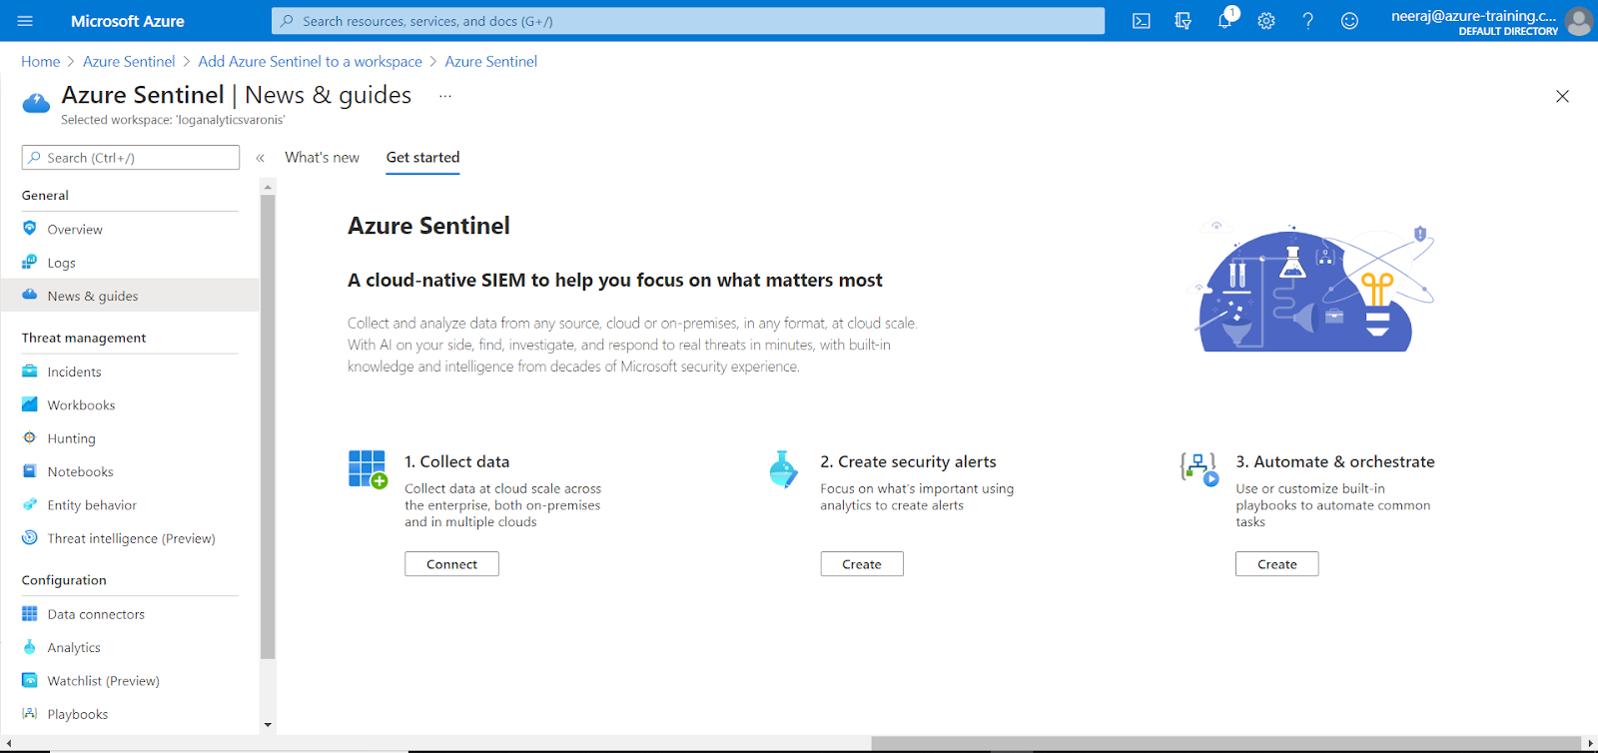Focus the sidebar Search (Ctrl+/) field

click(131, 158)
